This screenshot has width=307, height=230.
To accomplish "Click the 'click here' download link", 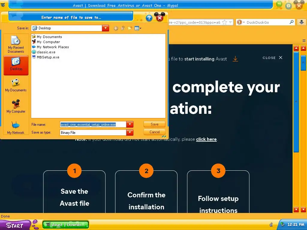I will (206, 139).
